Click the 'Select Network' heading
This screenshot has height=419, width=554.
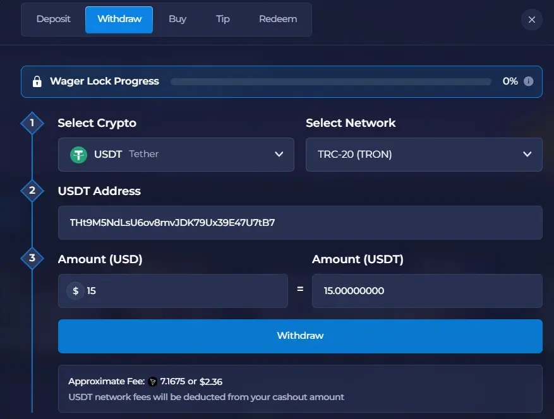pyautogui.click(x=351, y=123)
